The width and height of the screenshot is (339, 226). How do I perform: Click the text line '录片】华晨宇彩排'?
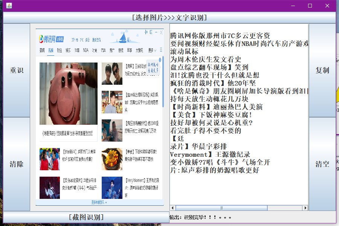[199, 147]
